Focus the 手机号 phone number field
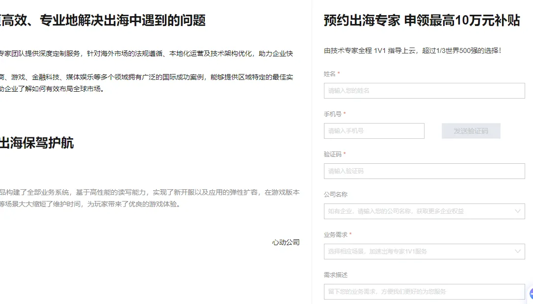This screenshot has width=533, height=304. point(374,130)
